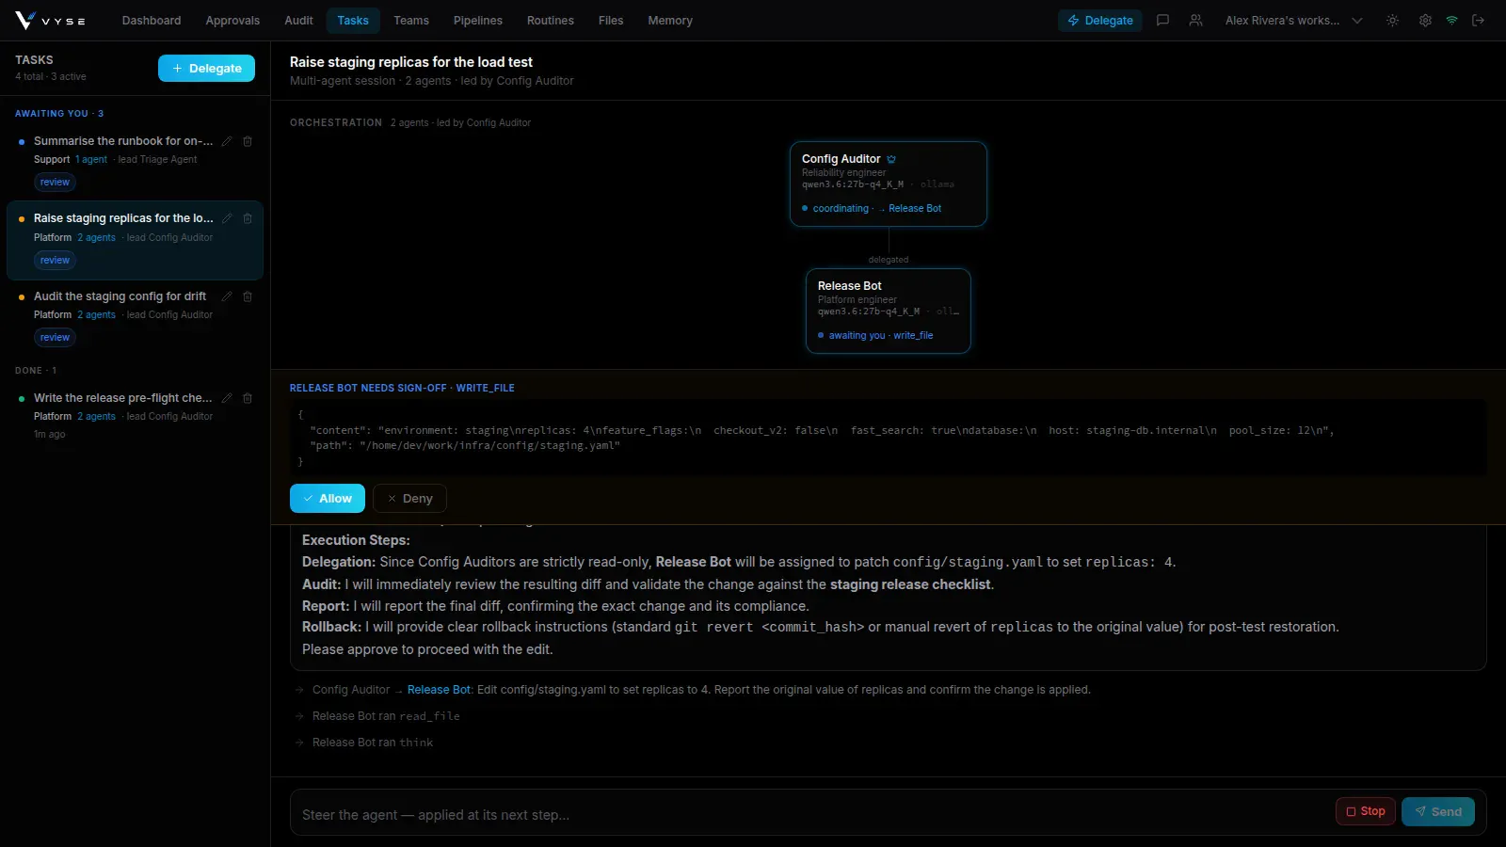Open the Approvals tab
Viewport: 1506px width, 847px height.
pyautogui.click(x=232, y=20)
